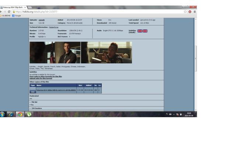Bookmark this page with the star icon
Screen dimensions: 236x157
click(x=185, y=12)
